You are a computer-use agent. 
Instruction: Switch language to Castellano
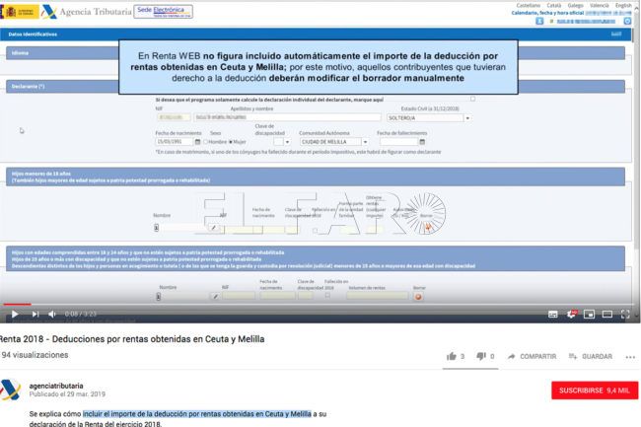tap(529, 5)
